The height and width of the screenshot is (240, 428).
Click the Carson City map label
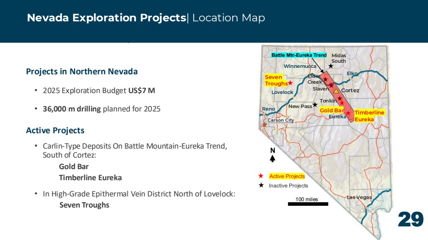(281, 120)
